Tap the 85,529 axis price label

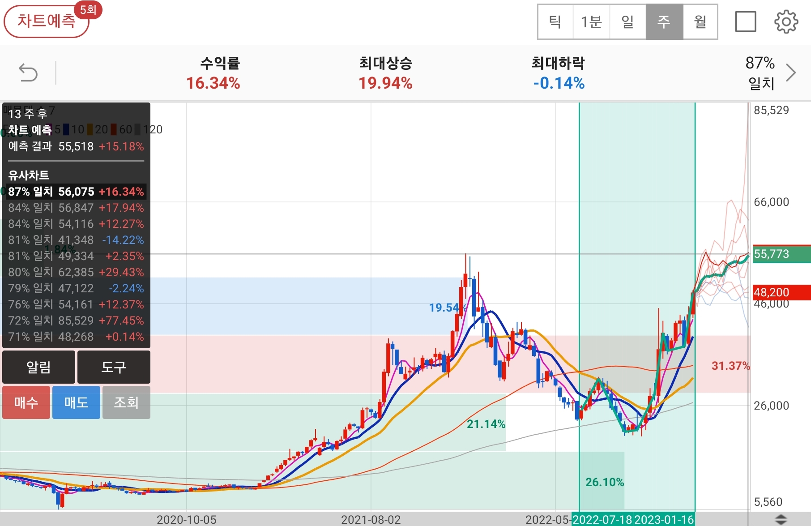[772, 110]
